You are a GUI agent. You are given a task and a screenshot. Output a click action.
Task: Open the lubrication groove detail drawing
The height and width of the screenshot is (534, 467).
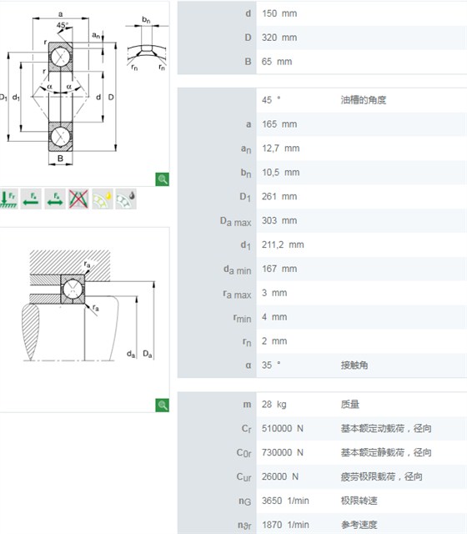(x=147, y=44)
